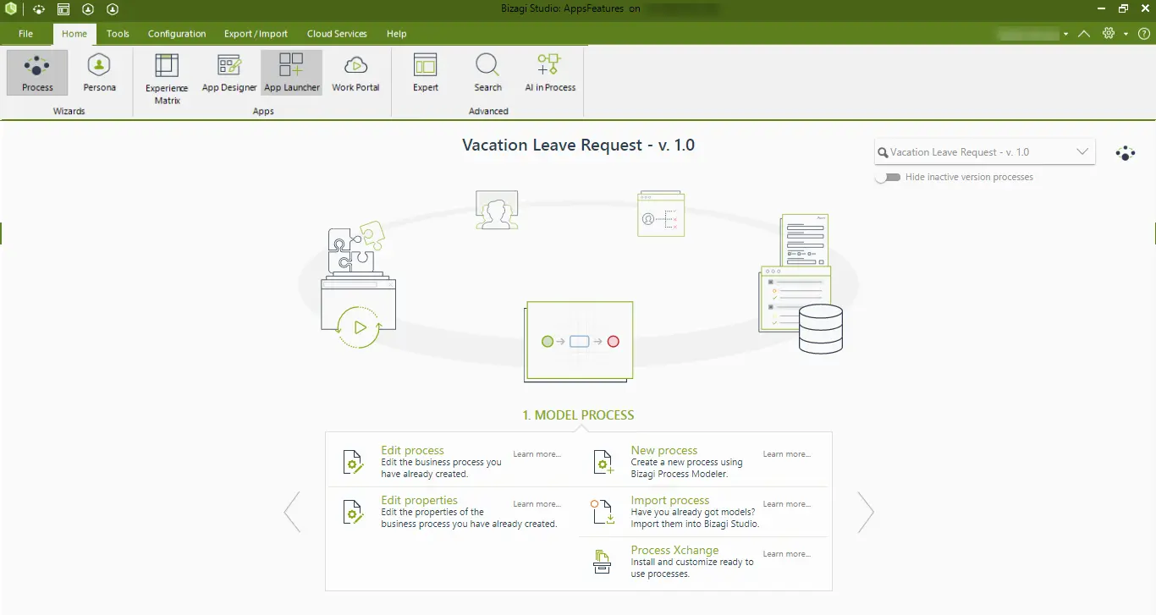This screenshot has height=615, width=1156.
Task: Go to previous wizard step arrow
Action: pos(292,512)
